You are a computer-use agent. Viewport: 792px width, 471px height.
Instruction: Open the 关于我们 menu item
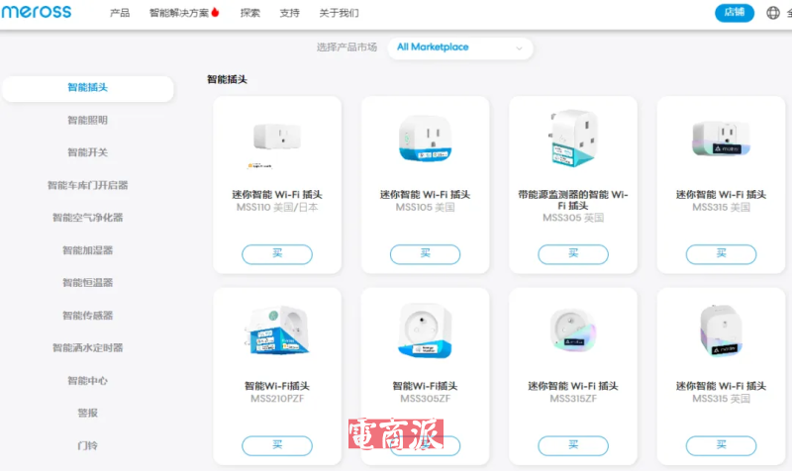339,14
